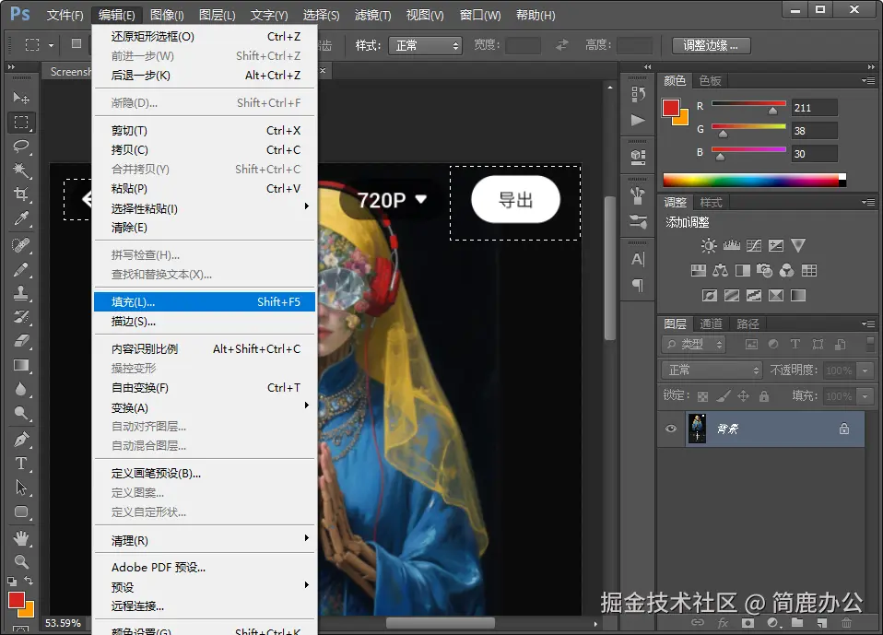Add a Brightness/Contrast adjustment
Screen dimensions: 883x635
point(708,245)
